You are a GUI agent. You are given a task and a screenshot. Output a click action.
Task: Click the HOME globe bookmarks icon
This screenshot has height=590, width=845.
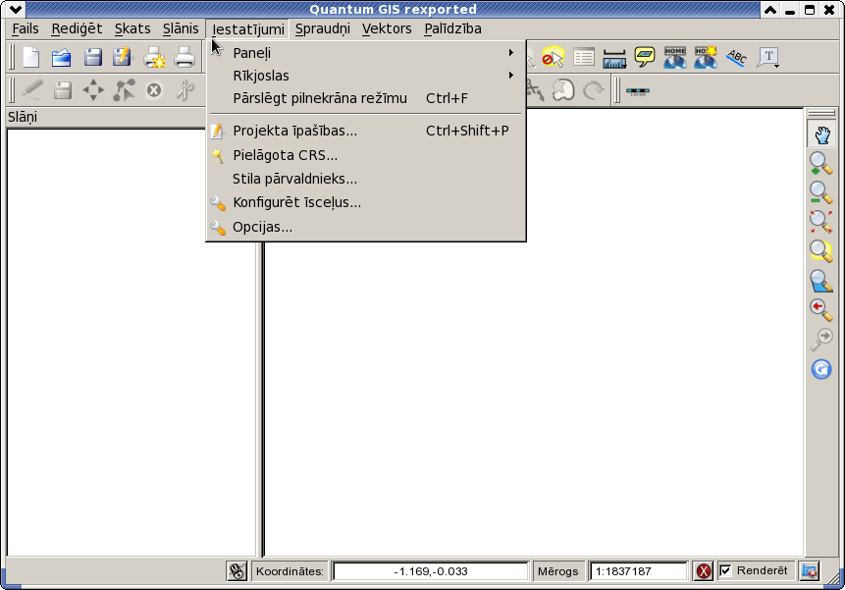click(674, 57)
